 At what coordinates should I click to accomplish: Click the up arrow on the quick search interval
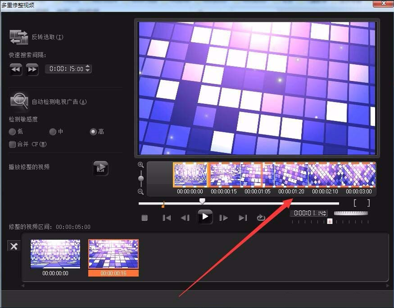point(88,67)
